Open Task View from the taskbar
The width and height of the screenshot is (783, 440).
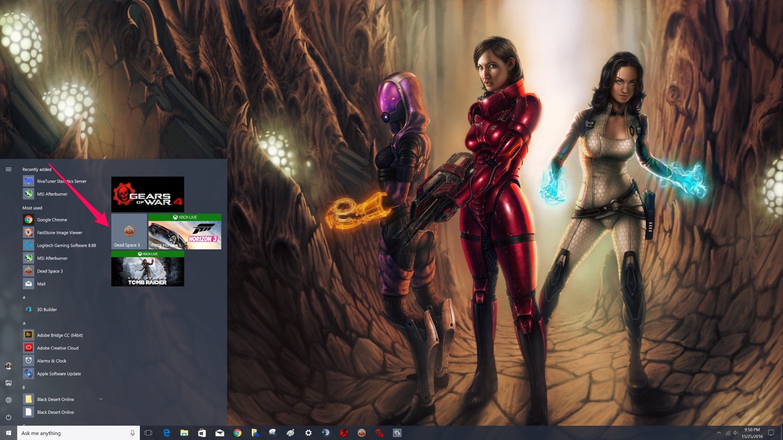pyautogui.click(x=148, y=432)
